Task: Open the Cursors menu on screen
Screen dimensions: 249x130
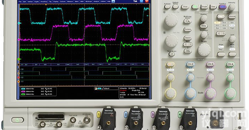Action: 63,2
